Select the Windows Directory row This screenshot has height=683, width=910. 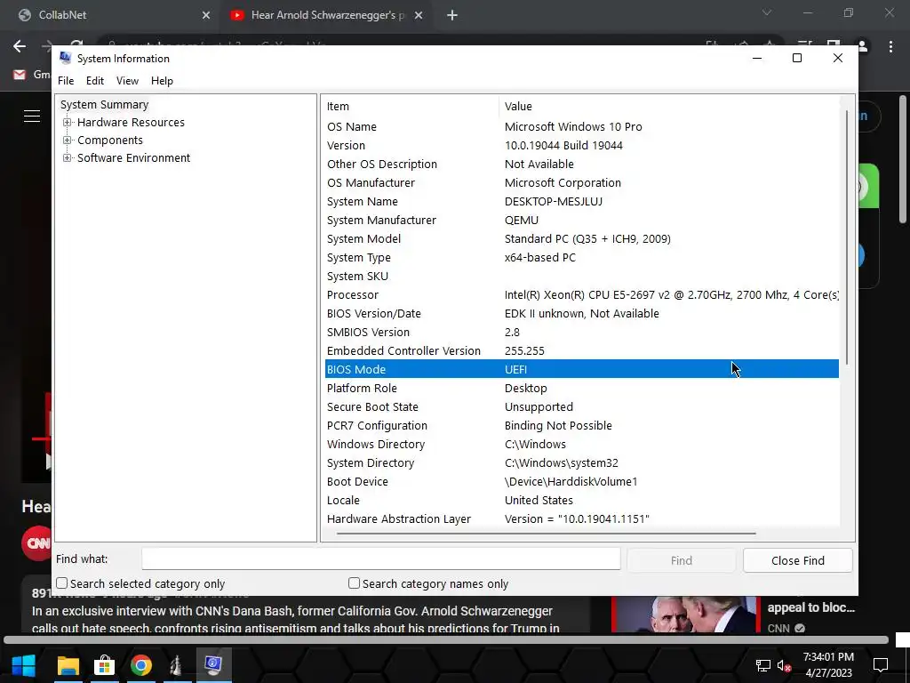[x=582, y=445]
